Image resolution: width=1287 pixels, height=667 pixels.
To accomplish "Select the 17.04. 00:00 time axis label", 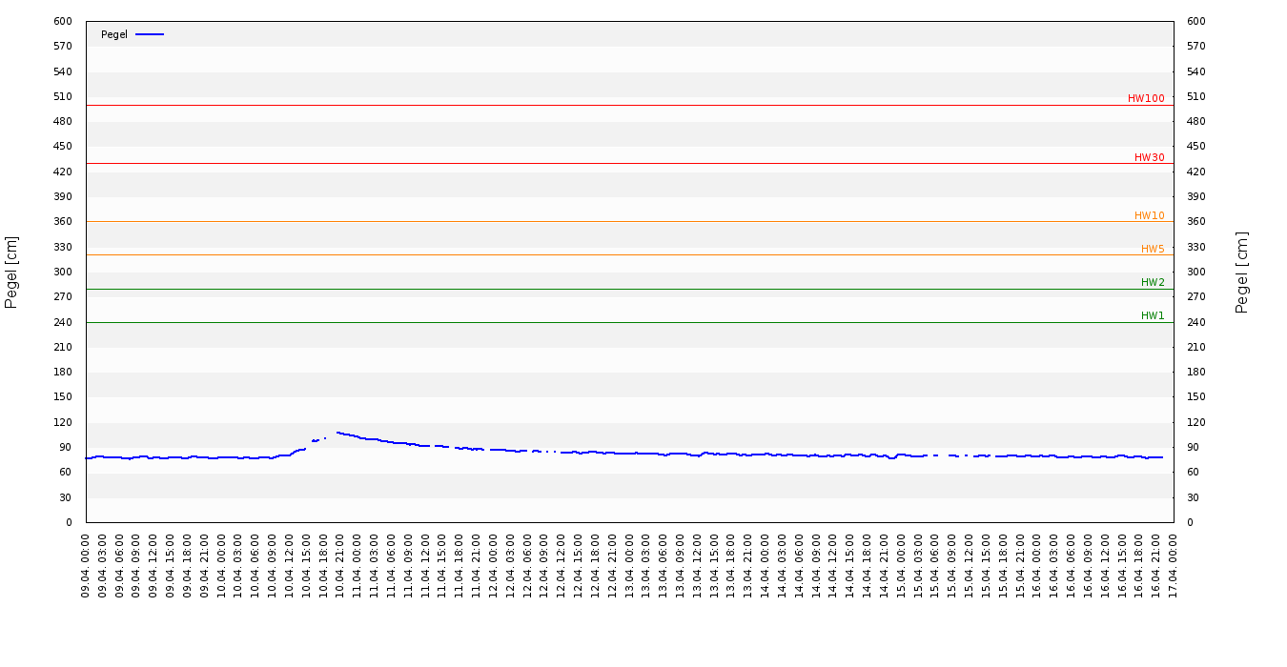I will [x=1174, y=566].
